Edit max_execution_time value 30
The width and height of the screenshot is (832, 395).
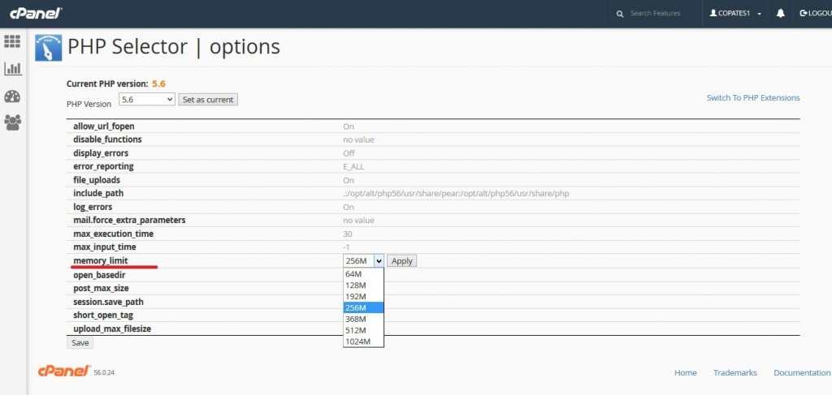pyautogui.click(x=348, y=234)
